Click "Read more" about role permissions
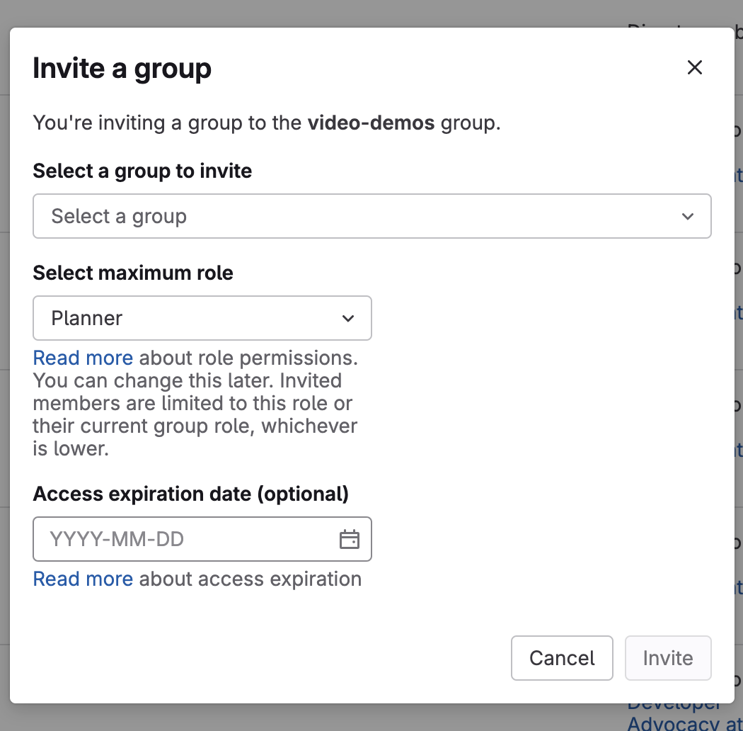743x731 pixels. tap(82, 358)
